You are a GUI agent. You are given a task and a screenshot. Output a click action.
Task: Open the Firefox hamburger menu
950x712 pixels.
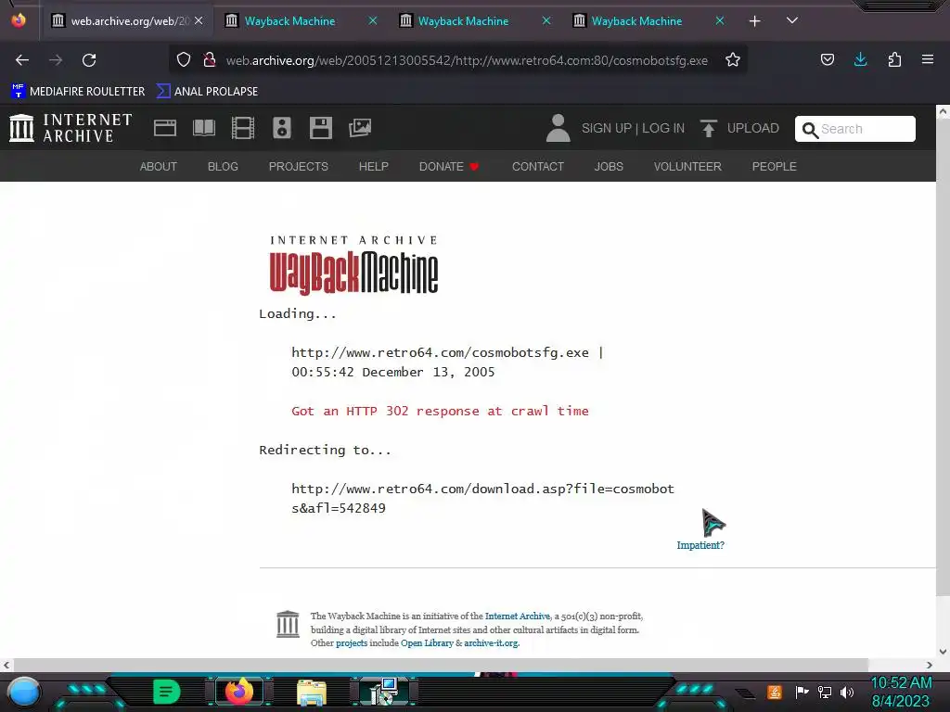tap(928, 59)
